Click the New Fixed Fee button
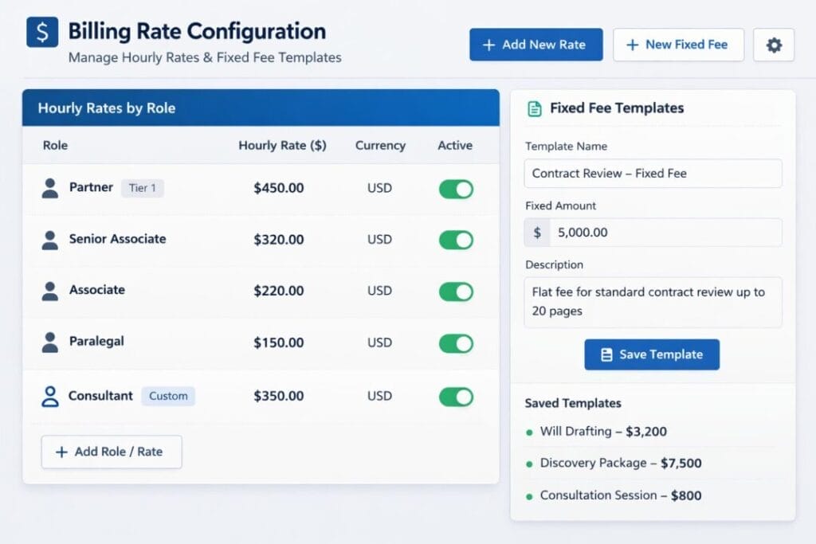Viewport: 816px width, 544px height. [678, 45]
